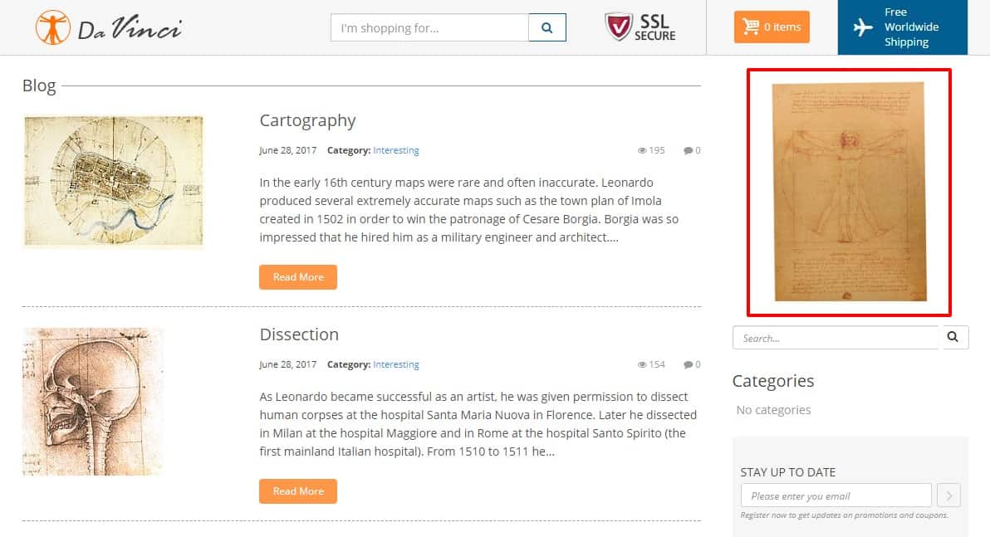Open the Dissection article title
The image size is (990, 537).
click(x=299, y=334)
